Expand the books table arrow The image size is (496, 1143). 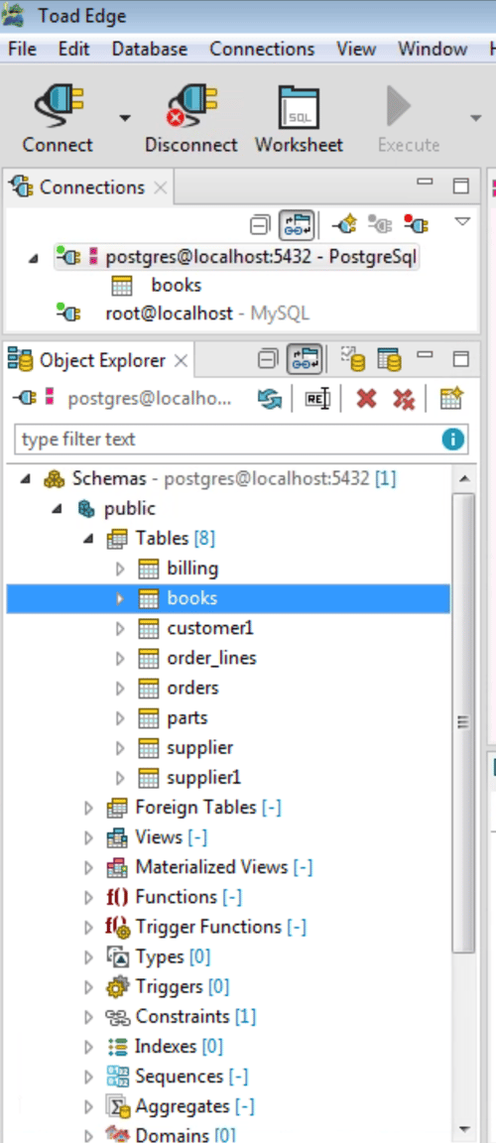[120, 598]
